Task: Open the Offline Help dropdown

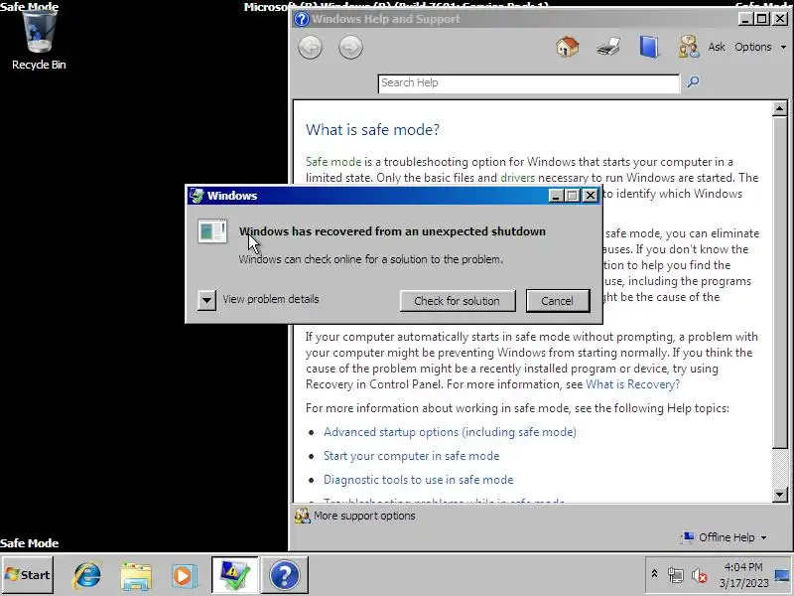Action: (725, 537)
